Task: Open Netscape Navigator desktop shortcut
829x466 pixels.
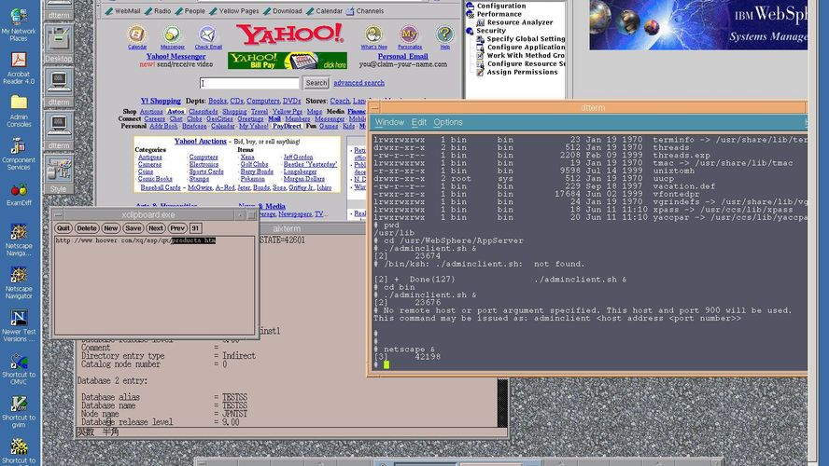Action: click(19, 282)
